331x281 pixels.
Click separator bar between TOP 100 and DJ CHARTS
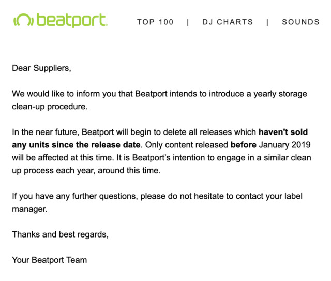(x=188, y=22)
